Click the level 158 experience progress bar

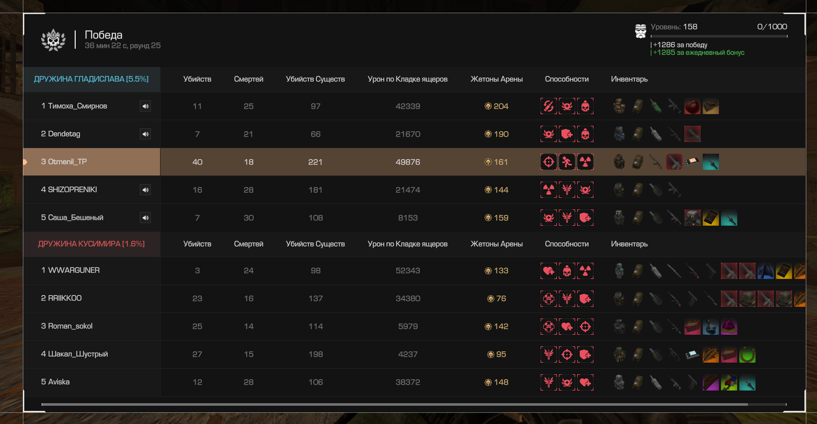pyautogui.click(x=719, y=37)
